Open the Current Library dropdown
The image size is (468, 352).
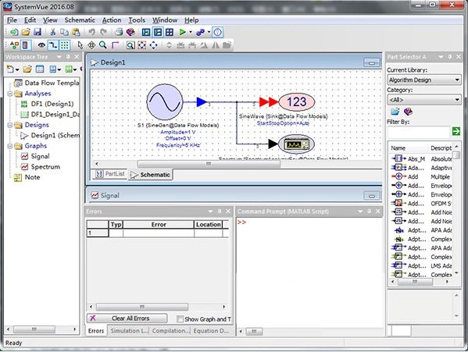click(x=423, y=80)
